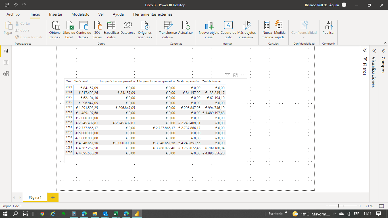Switch to Data view in left sidebar
The image size is (388, 218).
[6, 62]
